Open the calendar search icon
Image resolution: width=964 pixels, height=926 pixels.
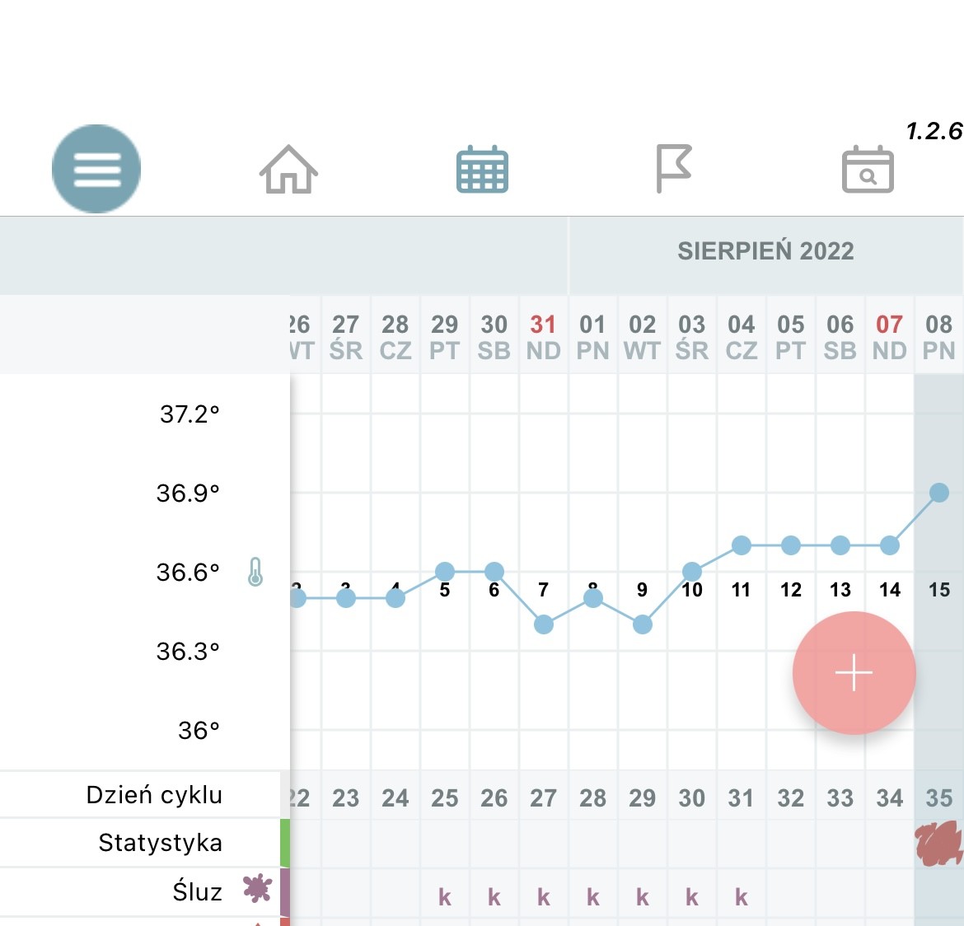[x=868, y=171]
